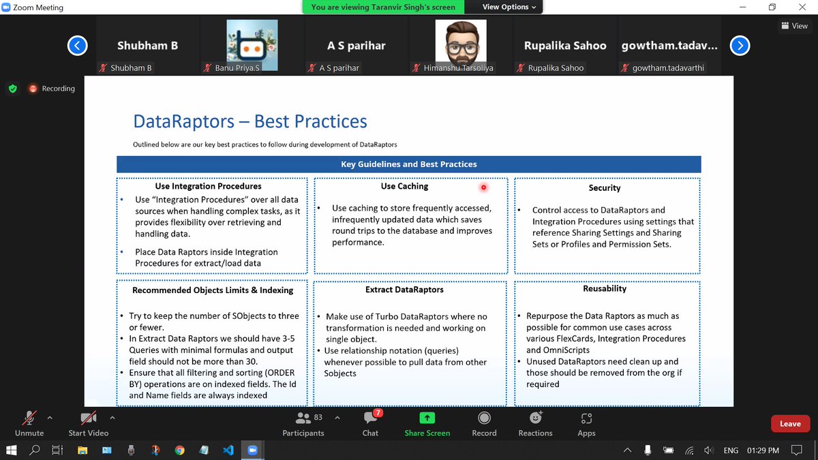Image resolution: width=818 pixels, height=460 pixels.
Task: Select A S parihar's video tile
Action: coord(357,46)
